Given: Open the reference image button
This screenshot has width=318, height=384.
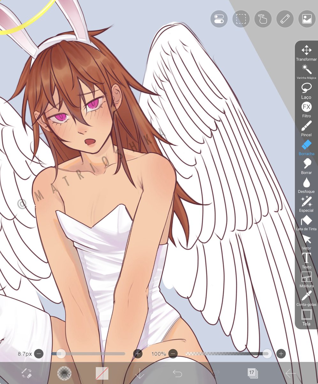Looking at the screenshot, I should [x=307, y=19].
